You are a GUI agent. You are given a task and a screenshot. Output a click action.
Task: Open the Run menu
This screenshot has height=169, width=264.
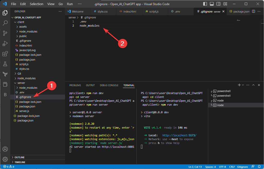coord(70,4)
